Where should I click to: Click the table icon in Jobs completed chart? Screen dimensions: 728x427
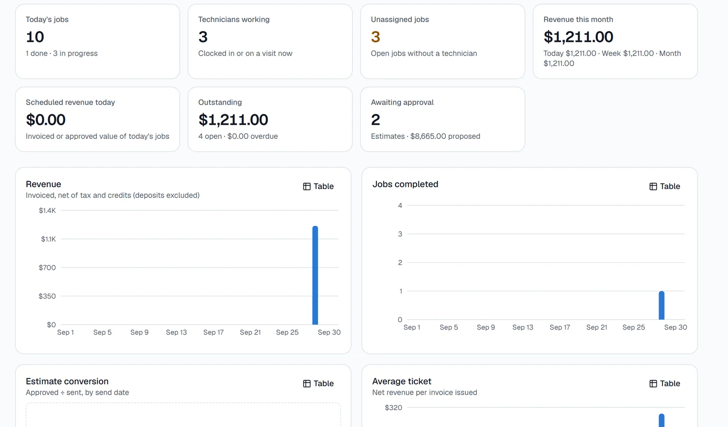(653, 187)
